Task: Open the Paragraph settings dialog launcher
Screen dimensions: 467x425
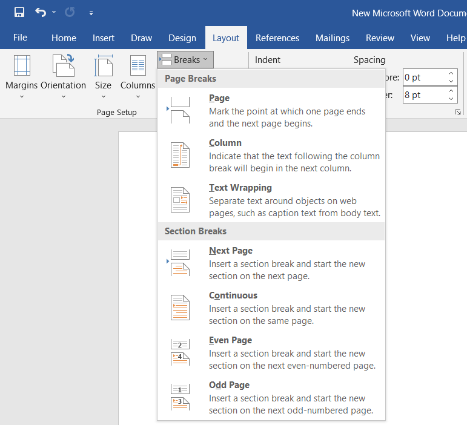Action: click(458, 112)
